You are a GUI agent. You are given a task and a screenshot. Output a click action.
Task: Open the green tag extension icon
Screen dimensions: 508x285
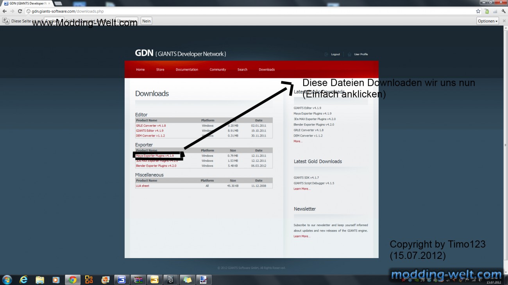click(x=487, y=11)
